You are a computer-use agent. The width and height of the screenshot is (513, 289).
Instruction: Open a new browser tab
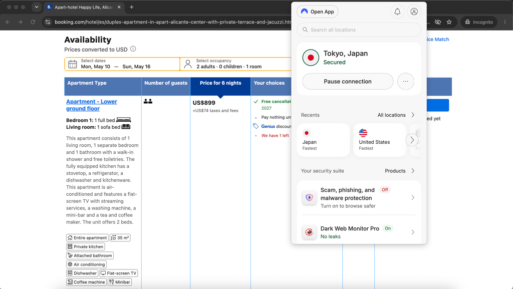pyautogui.click(x=132, y=7)
